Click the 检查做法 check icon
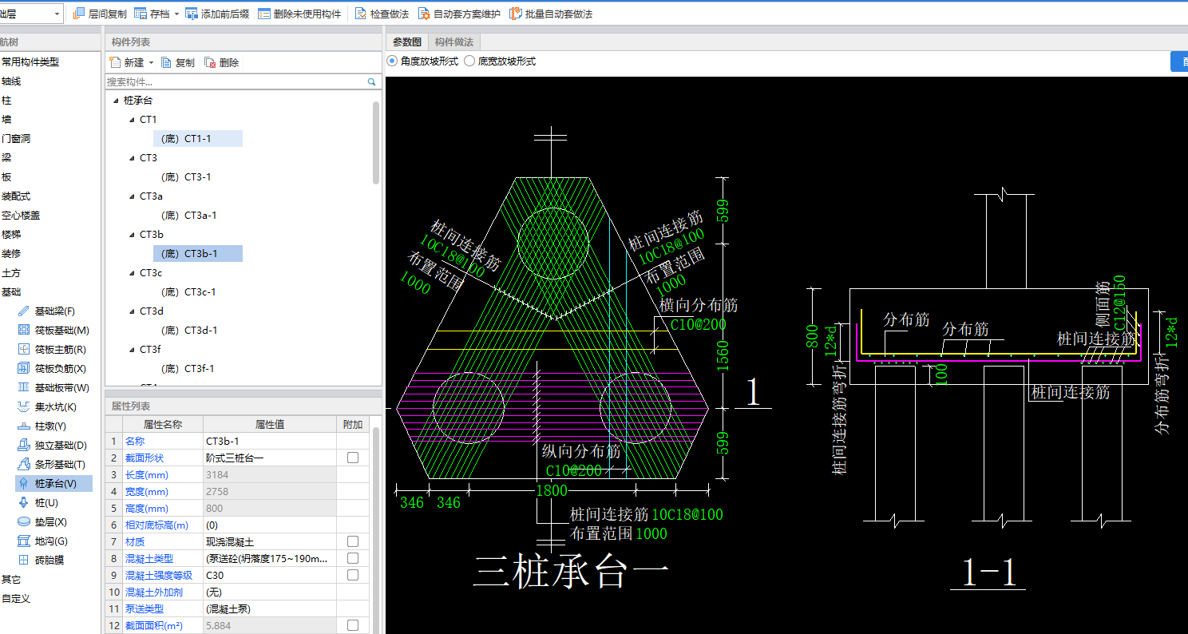The width and height of the screenshot is (1188, 634). (x=361, y=14)
